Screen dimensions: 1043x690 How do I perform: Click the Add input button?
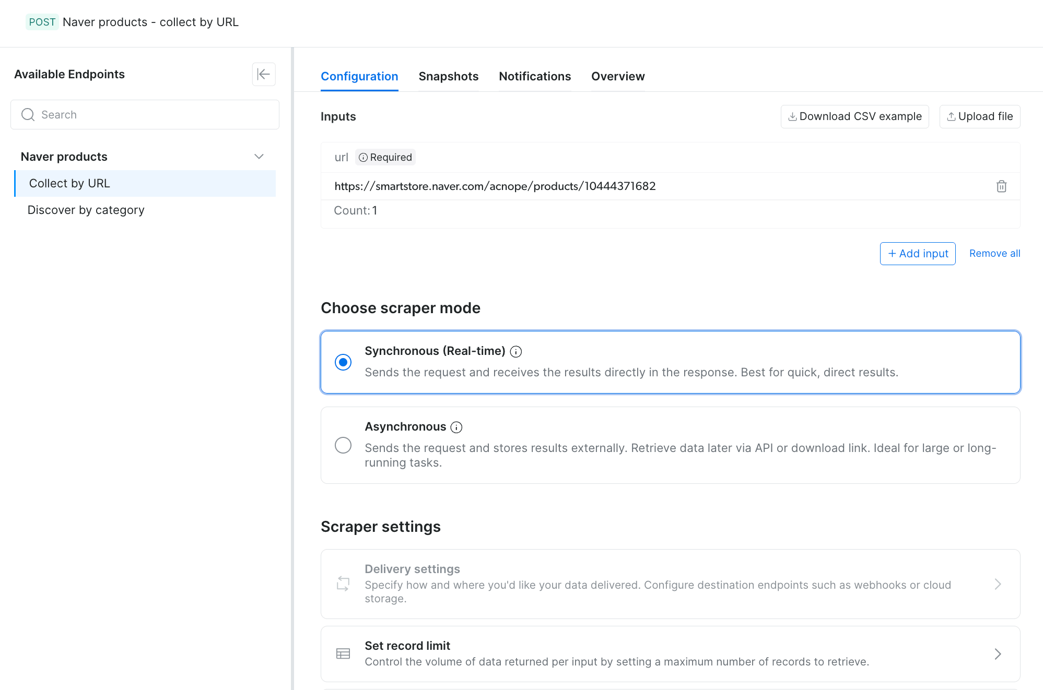click(x=918, y=254)
